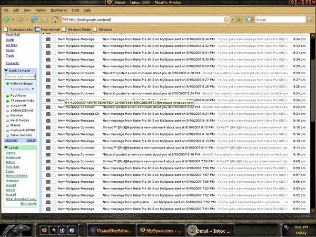
Task: Select checkbox for 8:51 pm message
Action: pos(48,209)
